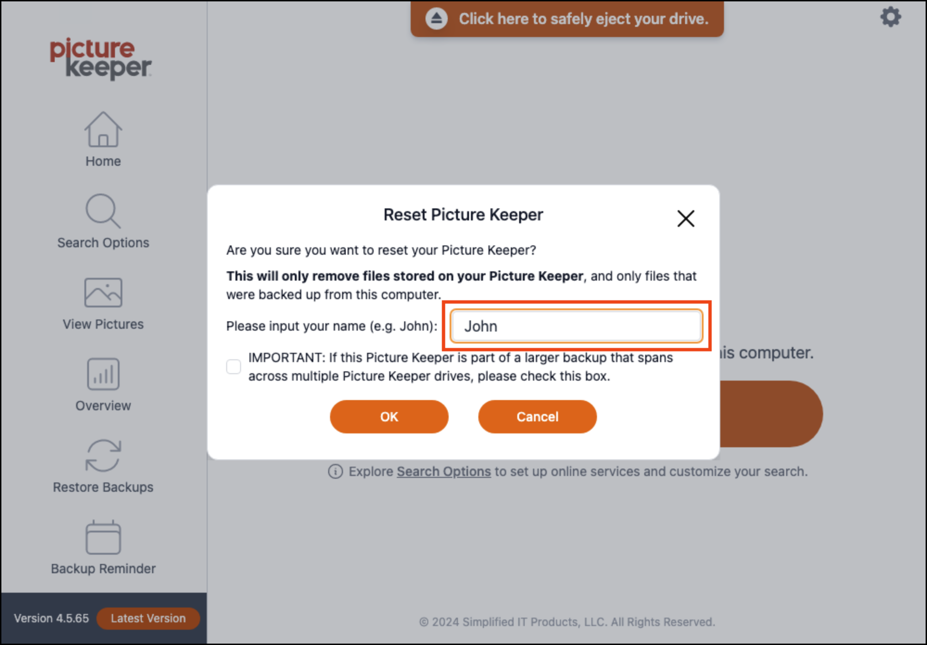Select the Search Options menu label
927x645 pixels.
coord(103,243)
